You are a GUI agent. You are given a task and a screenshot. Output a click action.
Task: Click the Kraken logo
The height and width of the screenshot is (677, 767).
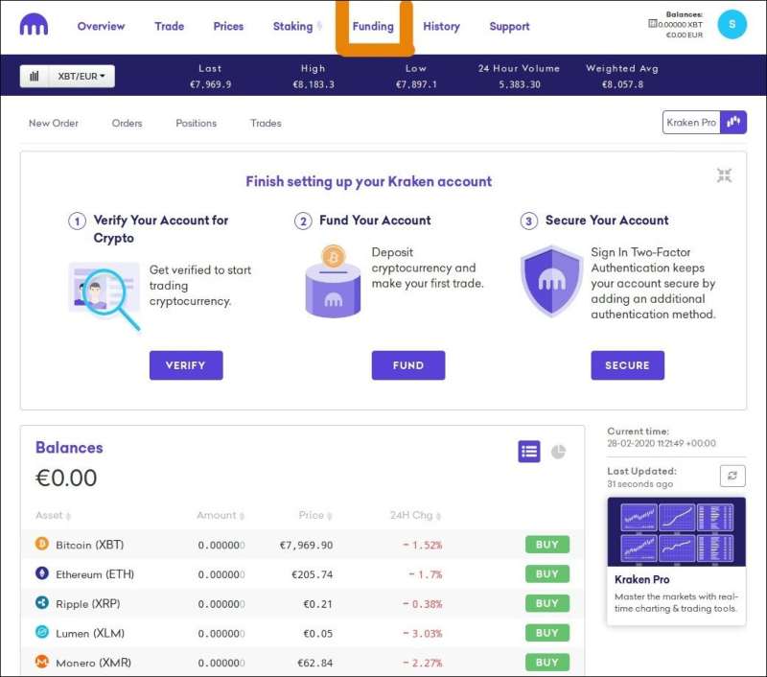point(34,26)
